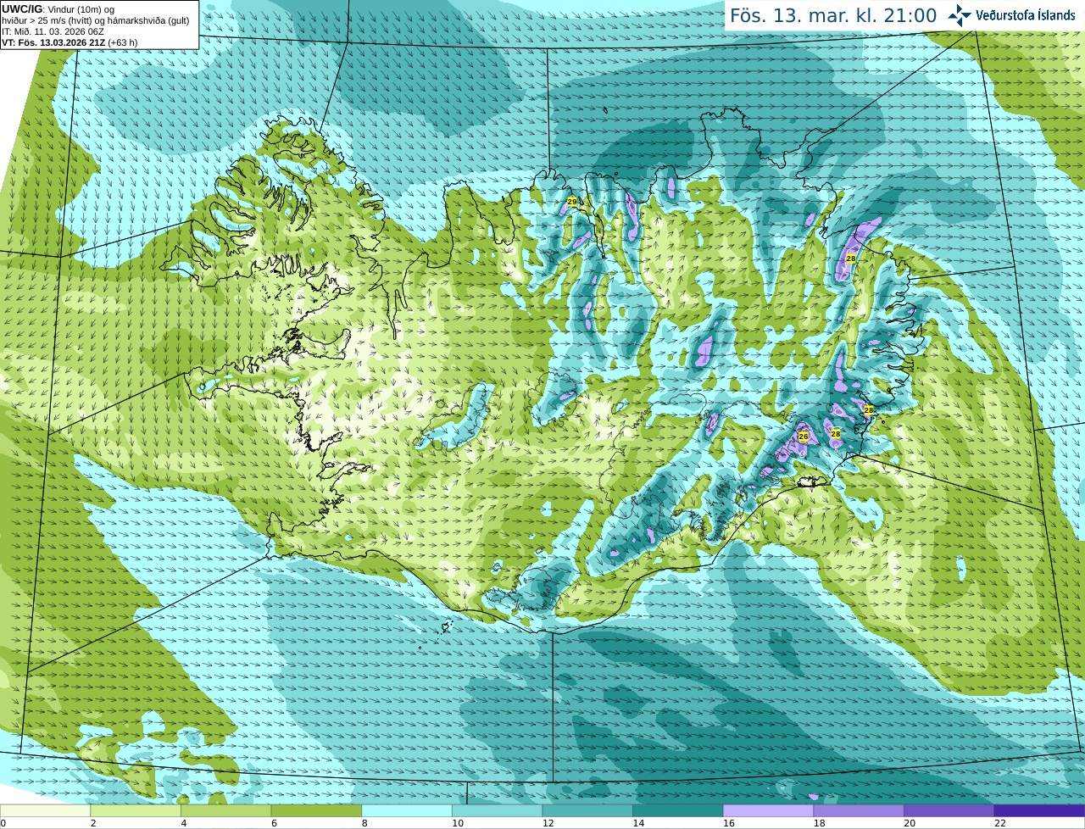Click the scale label 8
Screen dimensions: 1085x829
click(x=365, y=823)
